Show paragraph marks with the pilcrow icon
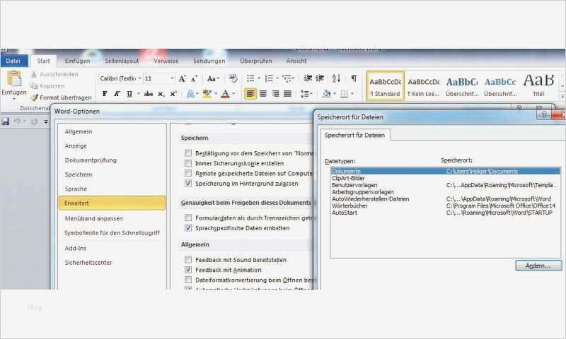 (x=354, y=78)
